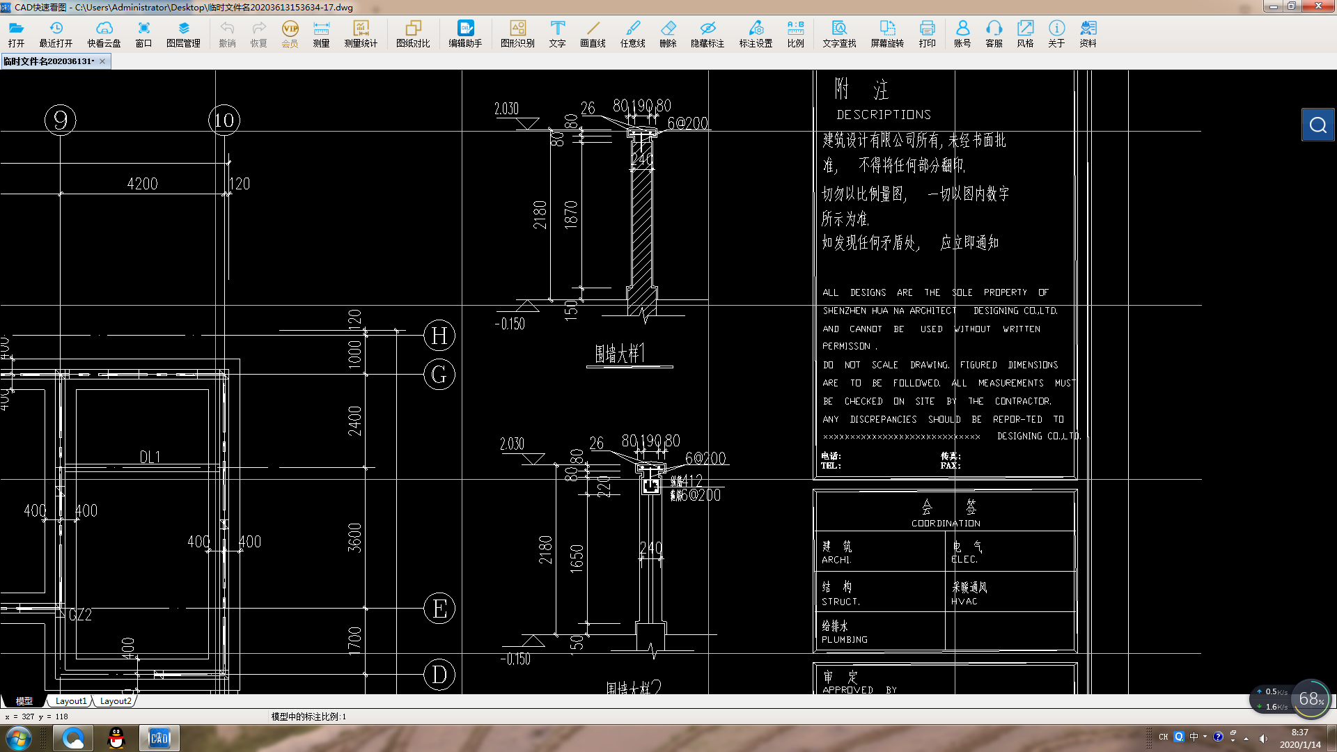Select the 测量 measure tool
Viewport: 1337px width, 752px height.
click(x=321, y=33)
